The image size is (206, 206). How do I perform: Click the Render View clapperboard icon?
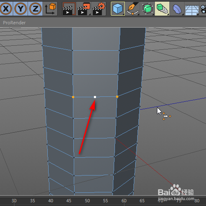coord(69,9)
